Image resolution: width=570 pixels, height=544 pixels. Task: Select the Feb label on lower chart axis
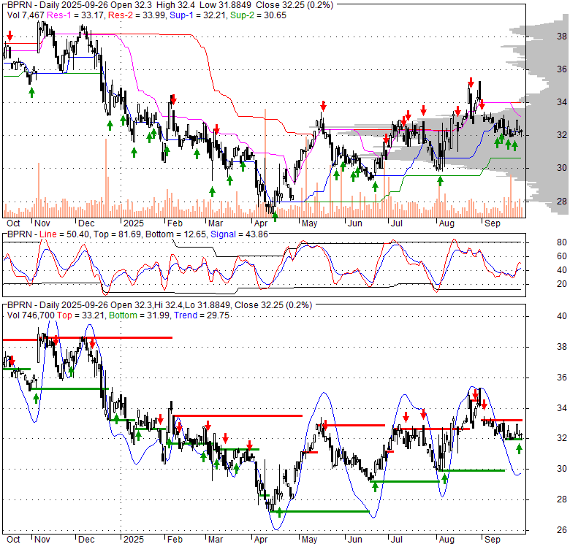(175, 540)
